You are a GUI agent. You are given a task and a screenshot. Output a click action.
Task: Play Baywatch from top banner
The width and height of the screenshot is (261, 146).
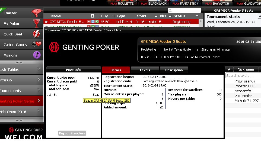[x=217, y=4]
